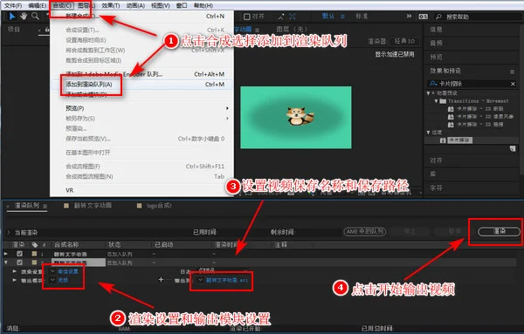524x334 pixels.
Task: Open the 信息 panel
Action: click(x=436, y=30)
